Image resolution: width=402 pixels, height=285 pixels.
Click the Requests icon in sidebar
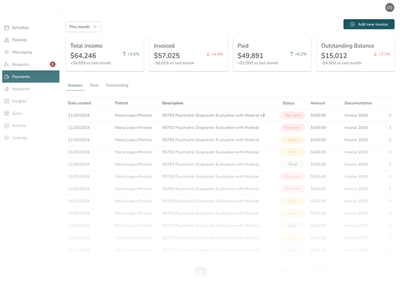[x=7, y=64]
